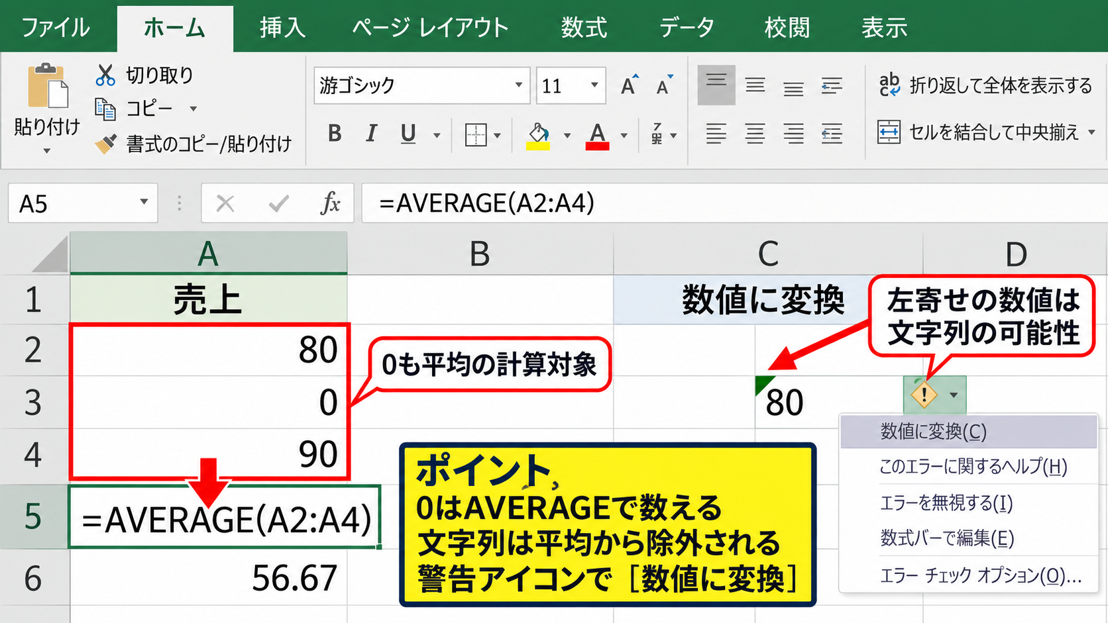Align cell text to the right
The width and height of the screenshot is (1108, 623).
coord(793,134)
